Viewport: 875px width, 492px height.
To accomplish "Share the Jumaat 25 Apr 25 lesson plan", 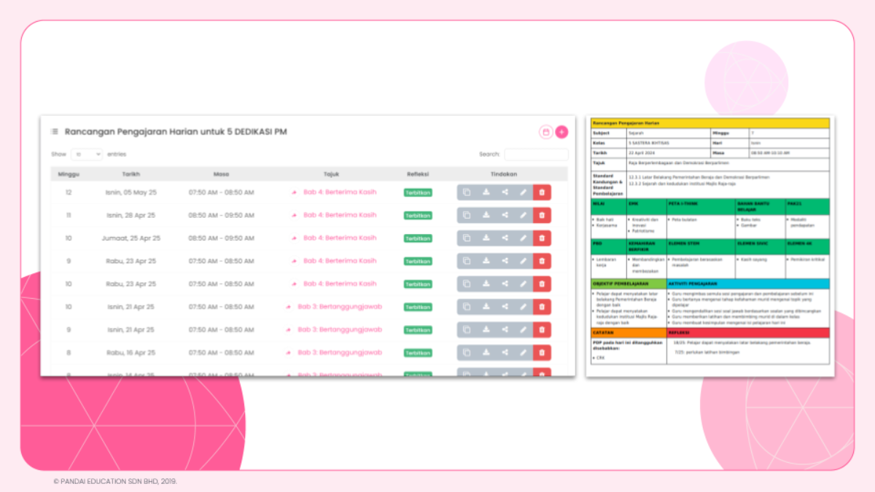I will point(505,238).
